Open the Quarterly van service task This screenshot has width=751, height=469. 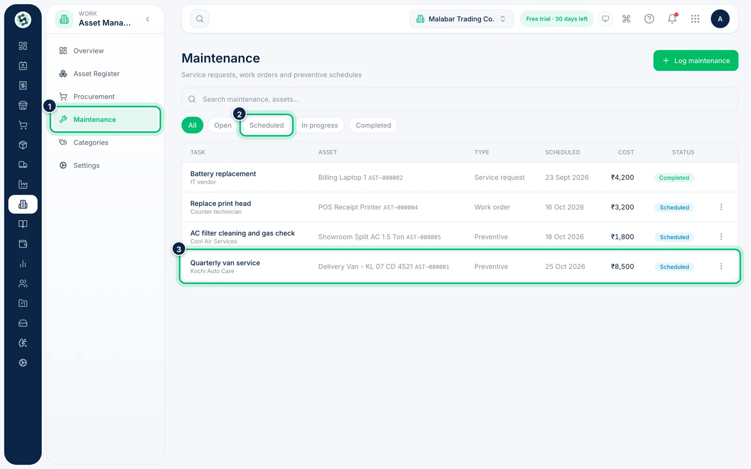coord(225,263)
